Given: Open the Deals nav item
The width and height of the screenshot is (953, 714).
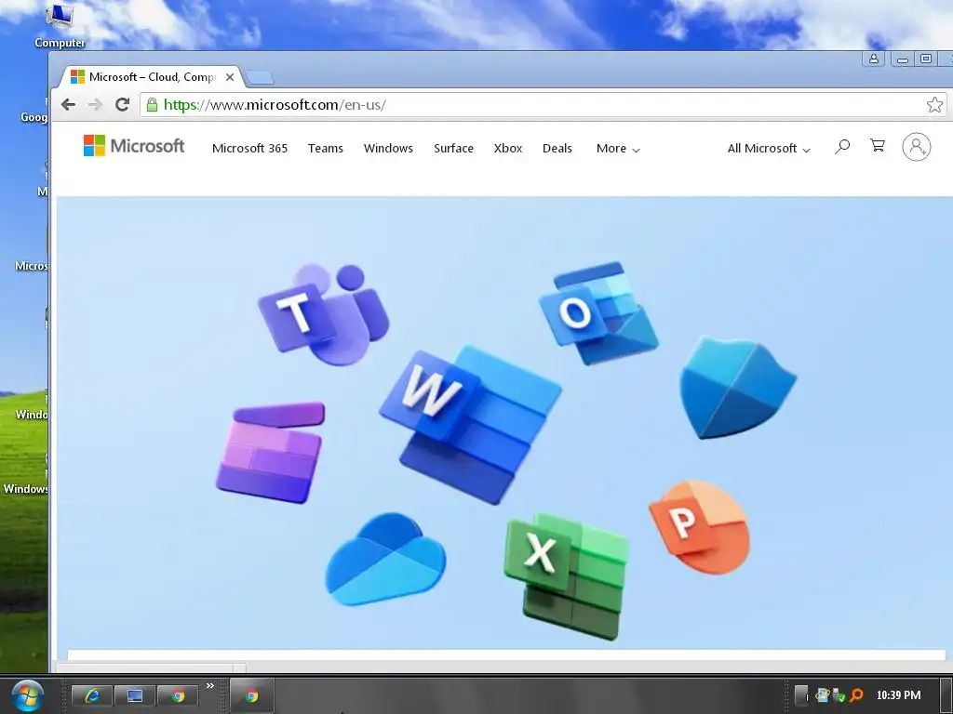Looking at the screenshot, I should point(557,148).
